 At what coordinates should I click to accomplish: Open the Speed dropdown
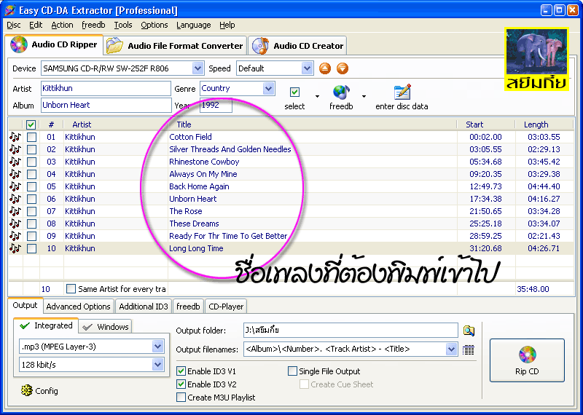pyautogui.click(x=307, y=68)
